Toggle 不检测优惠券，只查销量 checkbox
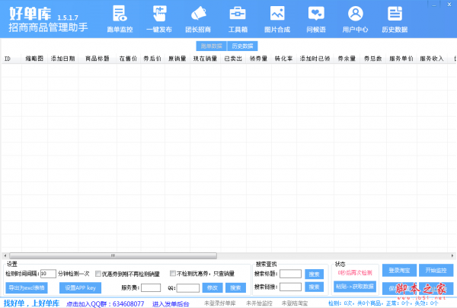 tap(173, 273)
